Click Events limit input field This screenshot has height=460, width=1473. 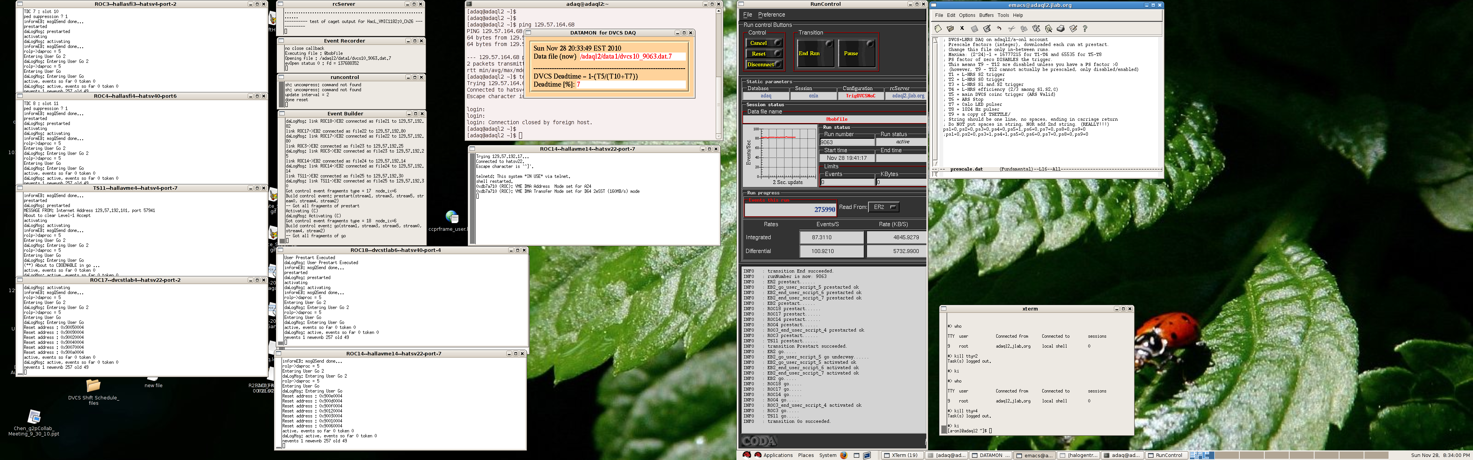tap(847, 182)
